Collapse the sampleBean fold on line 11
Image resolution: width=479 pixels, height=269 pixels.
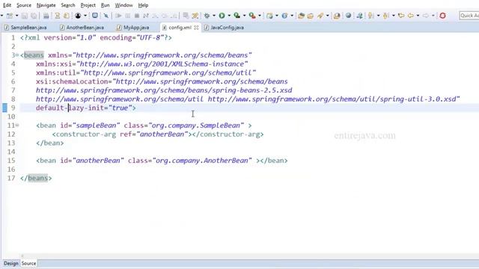pos(17,126)
